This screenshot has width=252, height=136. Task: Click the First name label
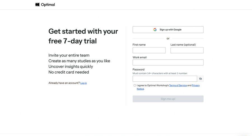[139, 45]
